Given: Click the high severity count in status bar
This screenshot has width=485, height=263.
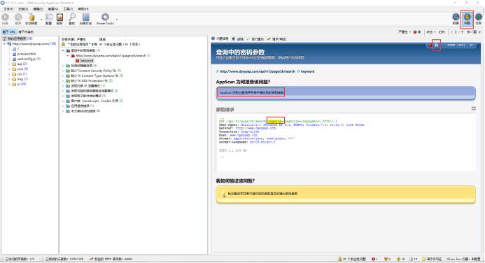Looking at the screenshot, I should (x=374, y=259).
